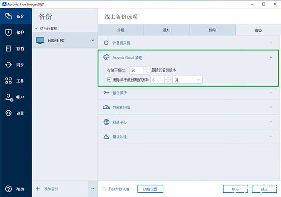Open the 同步 (Sync) sidebar item
Screen dimensions: 281x197
(14, 65)
